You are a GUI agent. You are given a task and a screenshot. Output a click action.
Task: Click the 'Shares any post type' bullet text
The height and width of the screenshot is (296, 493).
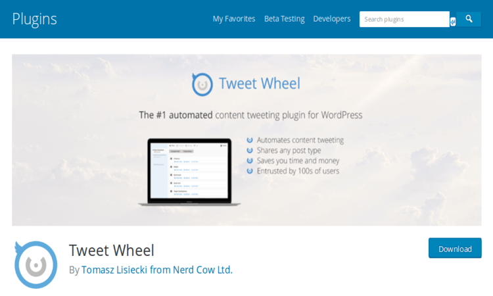coord(289,151)
